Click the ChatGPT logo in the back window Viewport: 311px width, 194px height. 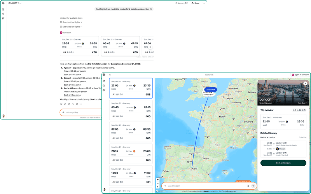[x=3, y=3]
